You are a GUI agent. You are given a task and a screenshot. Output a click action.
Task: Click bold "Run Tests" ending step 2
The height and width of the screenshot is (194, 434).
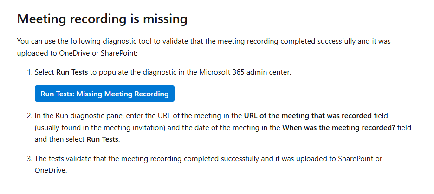point(103,139)
